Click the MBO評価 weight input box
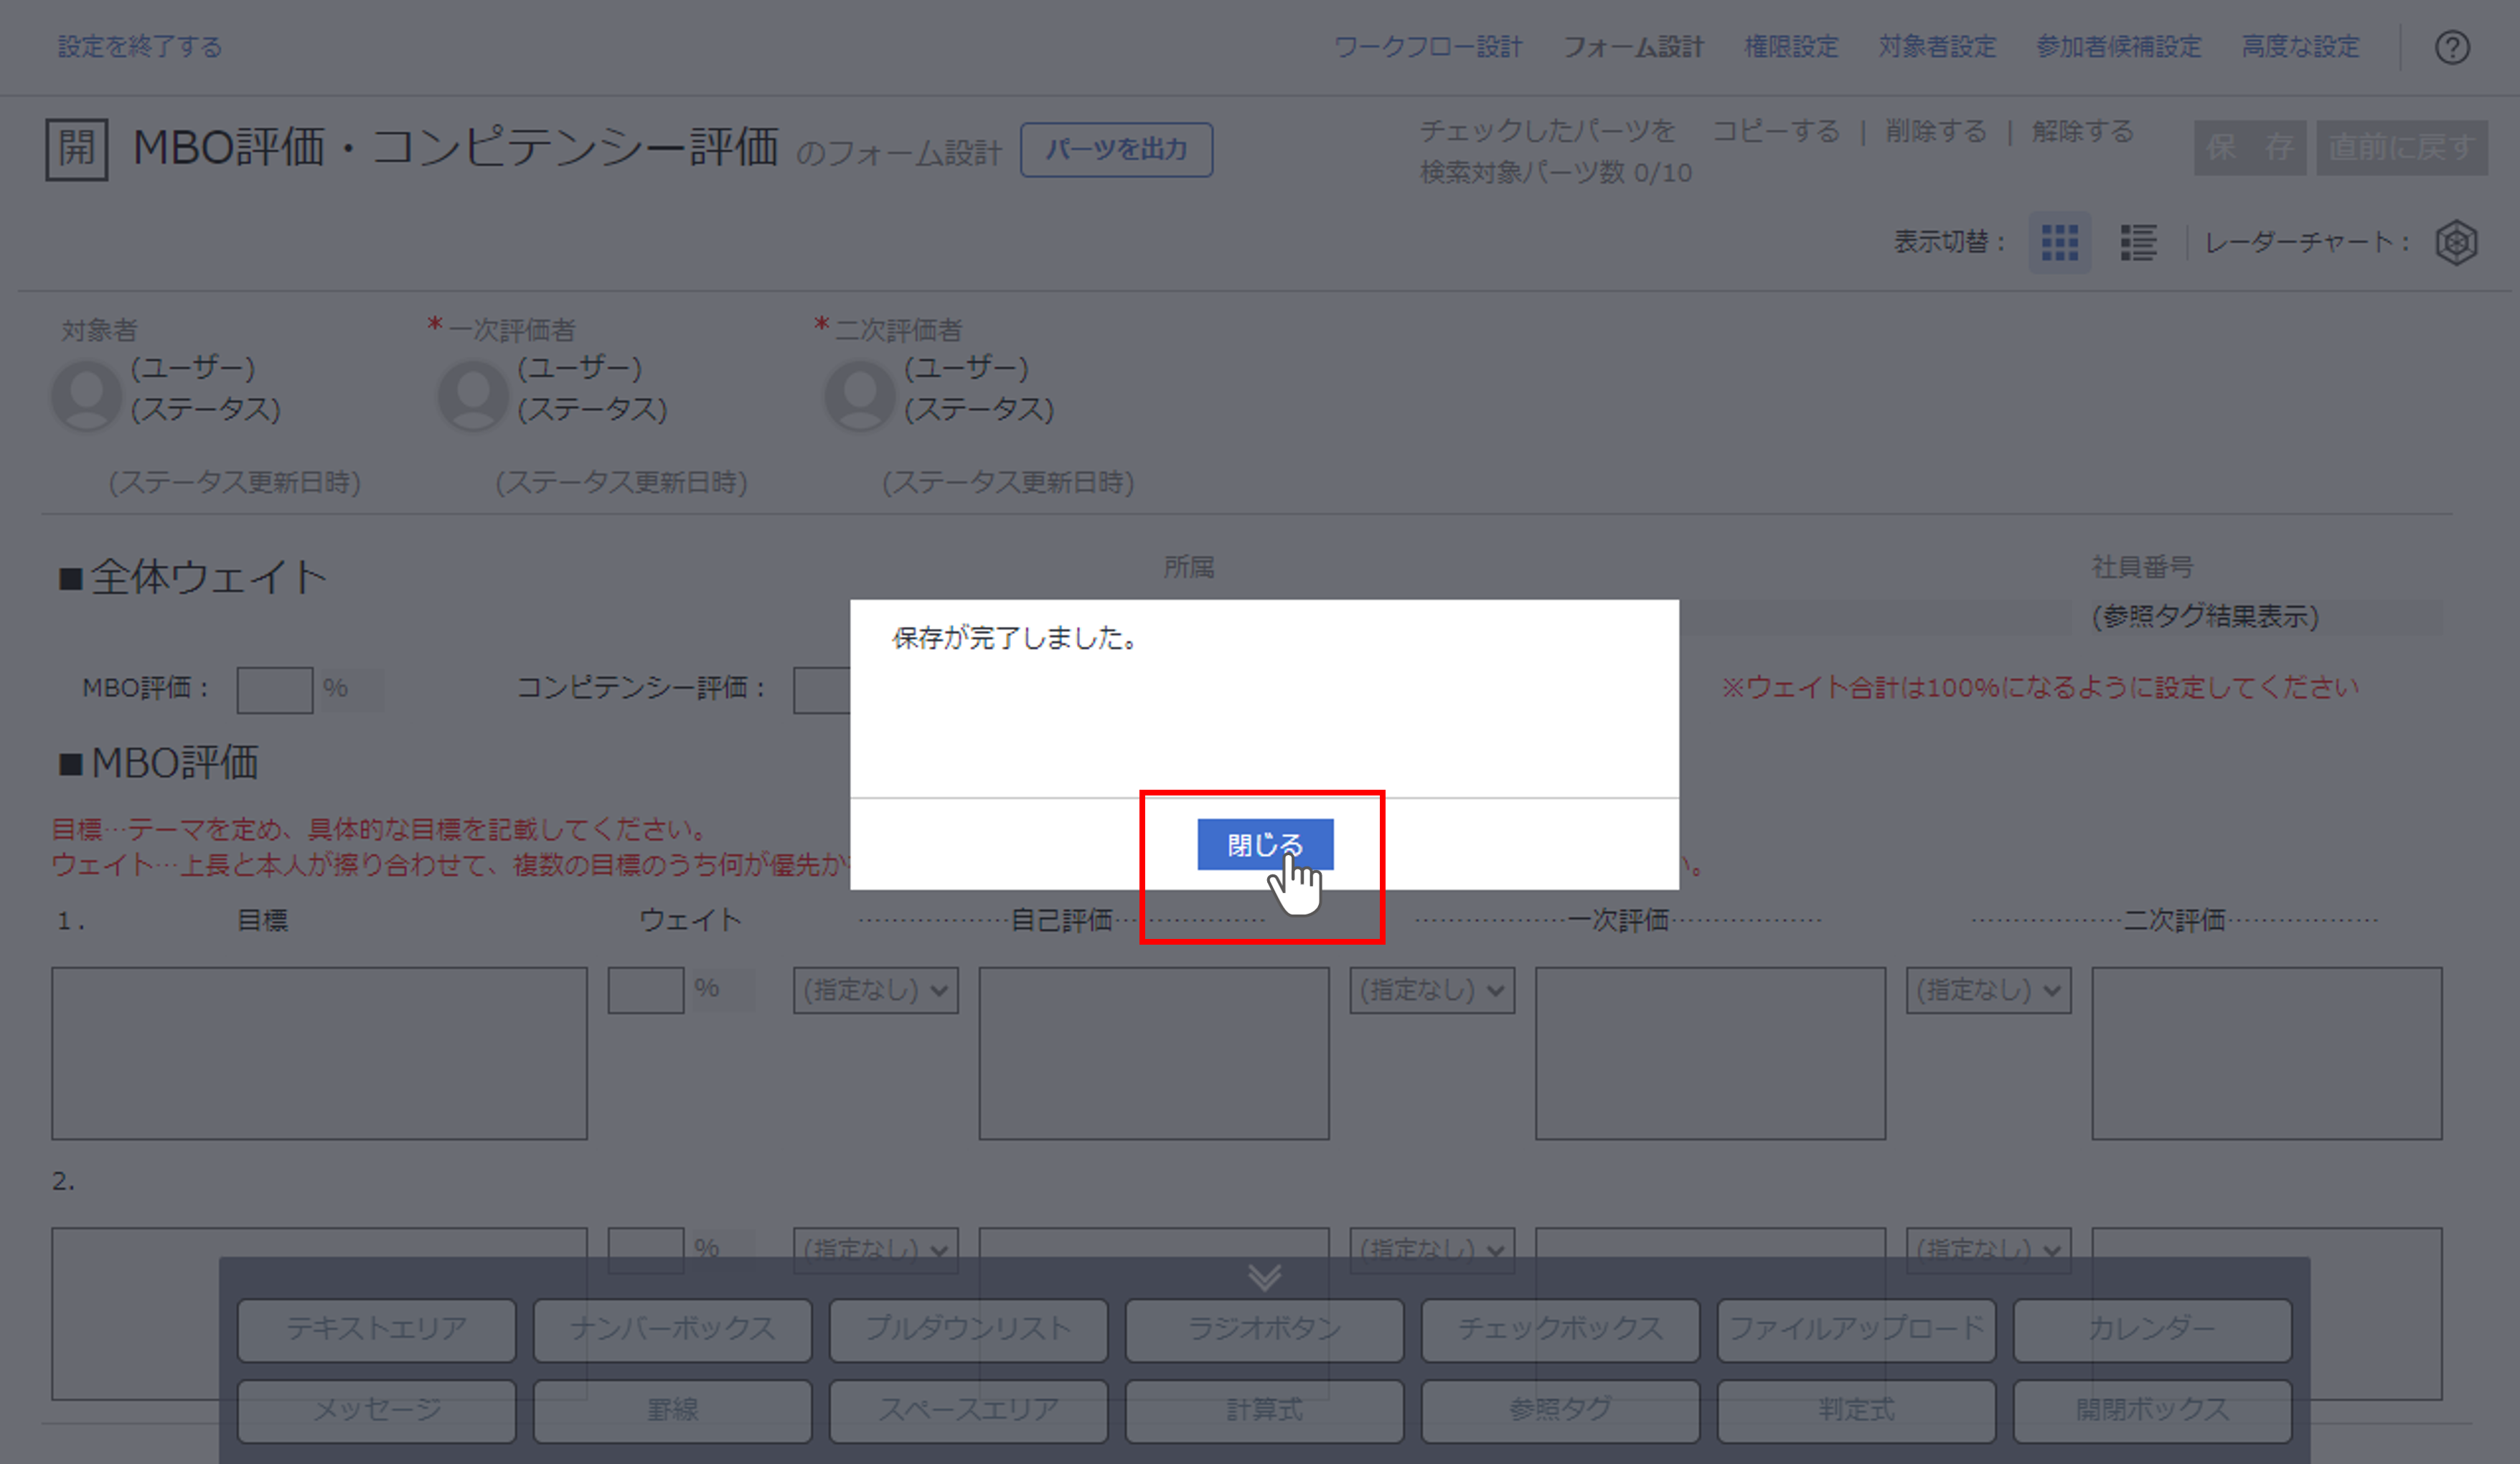Image resolution: width=2520 pixels, height=1464 pixels. 275,690
